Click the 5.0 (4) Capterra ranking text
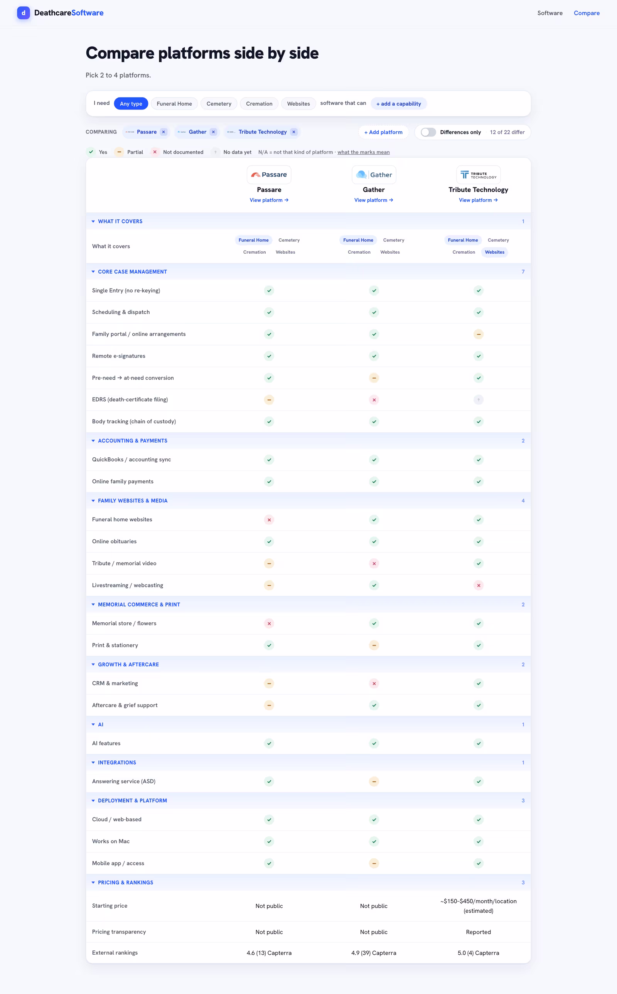Image resolution: width=617 pixels, height=994 pixels. point(478,953)
